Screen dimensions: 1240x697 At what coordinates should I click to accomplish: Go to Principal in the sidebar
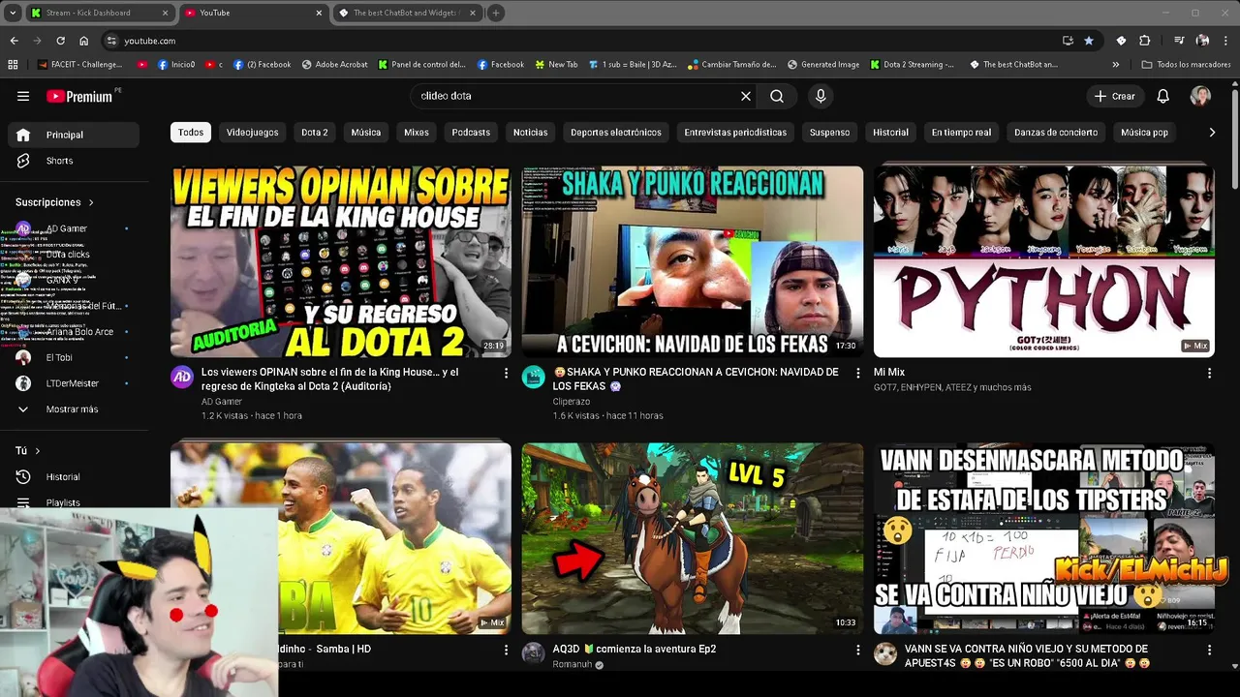(x=73, y=135)
